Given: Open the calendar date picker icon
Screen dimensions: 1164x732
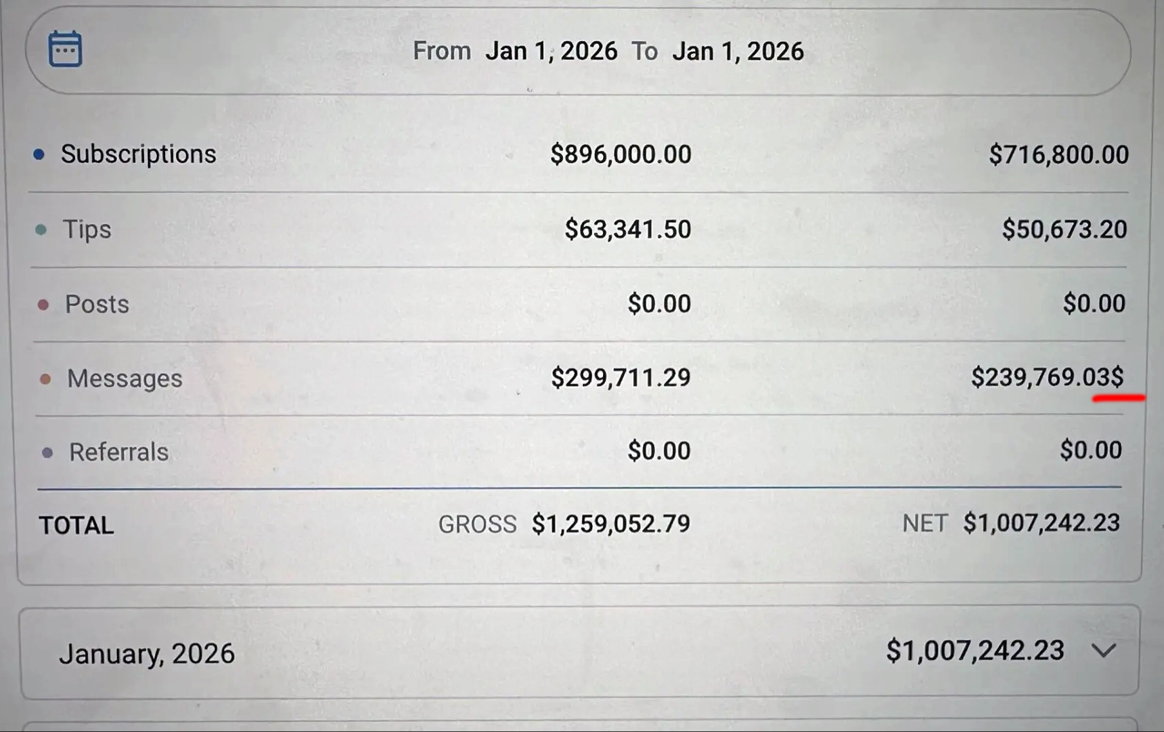Looking at the screenshot, I should (x=64, y=48).
